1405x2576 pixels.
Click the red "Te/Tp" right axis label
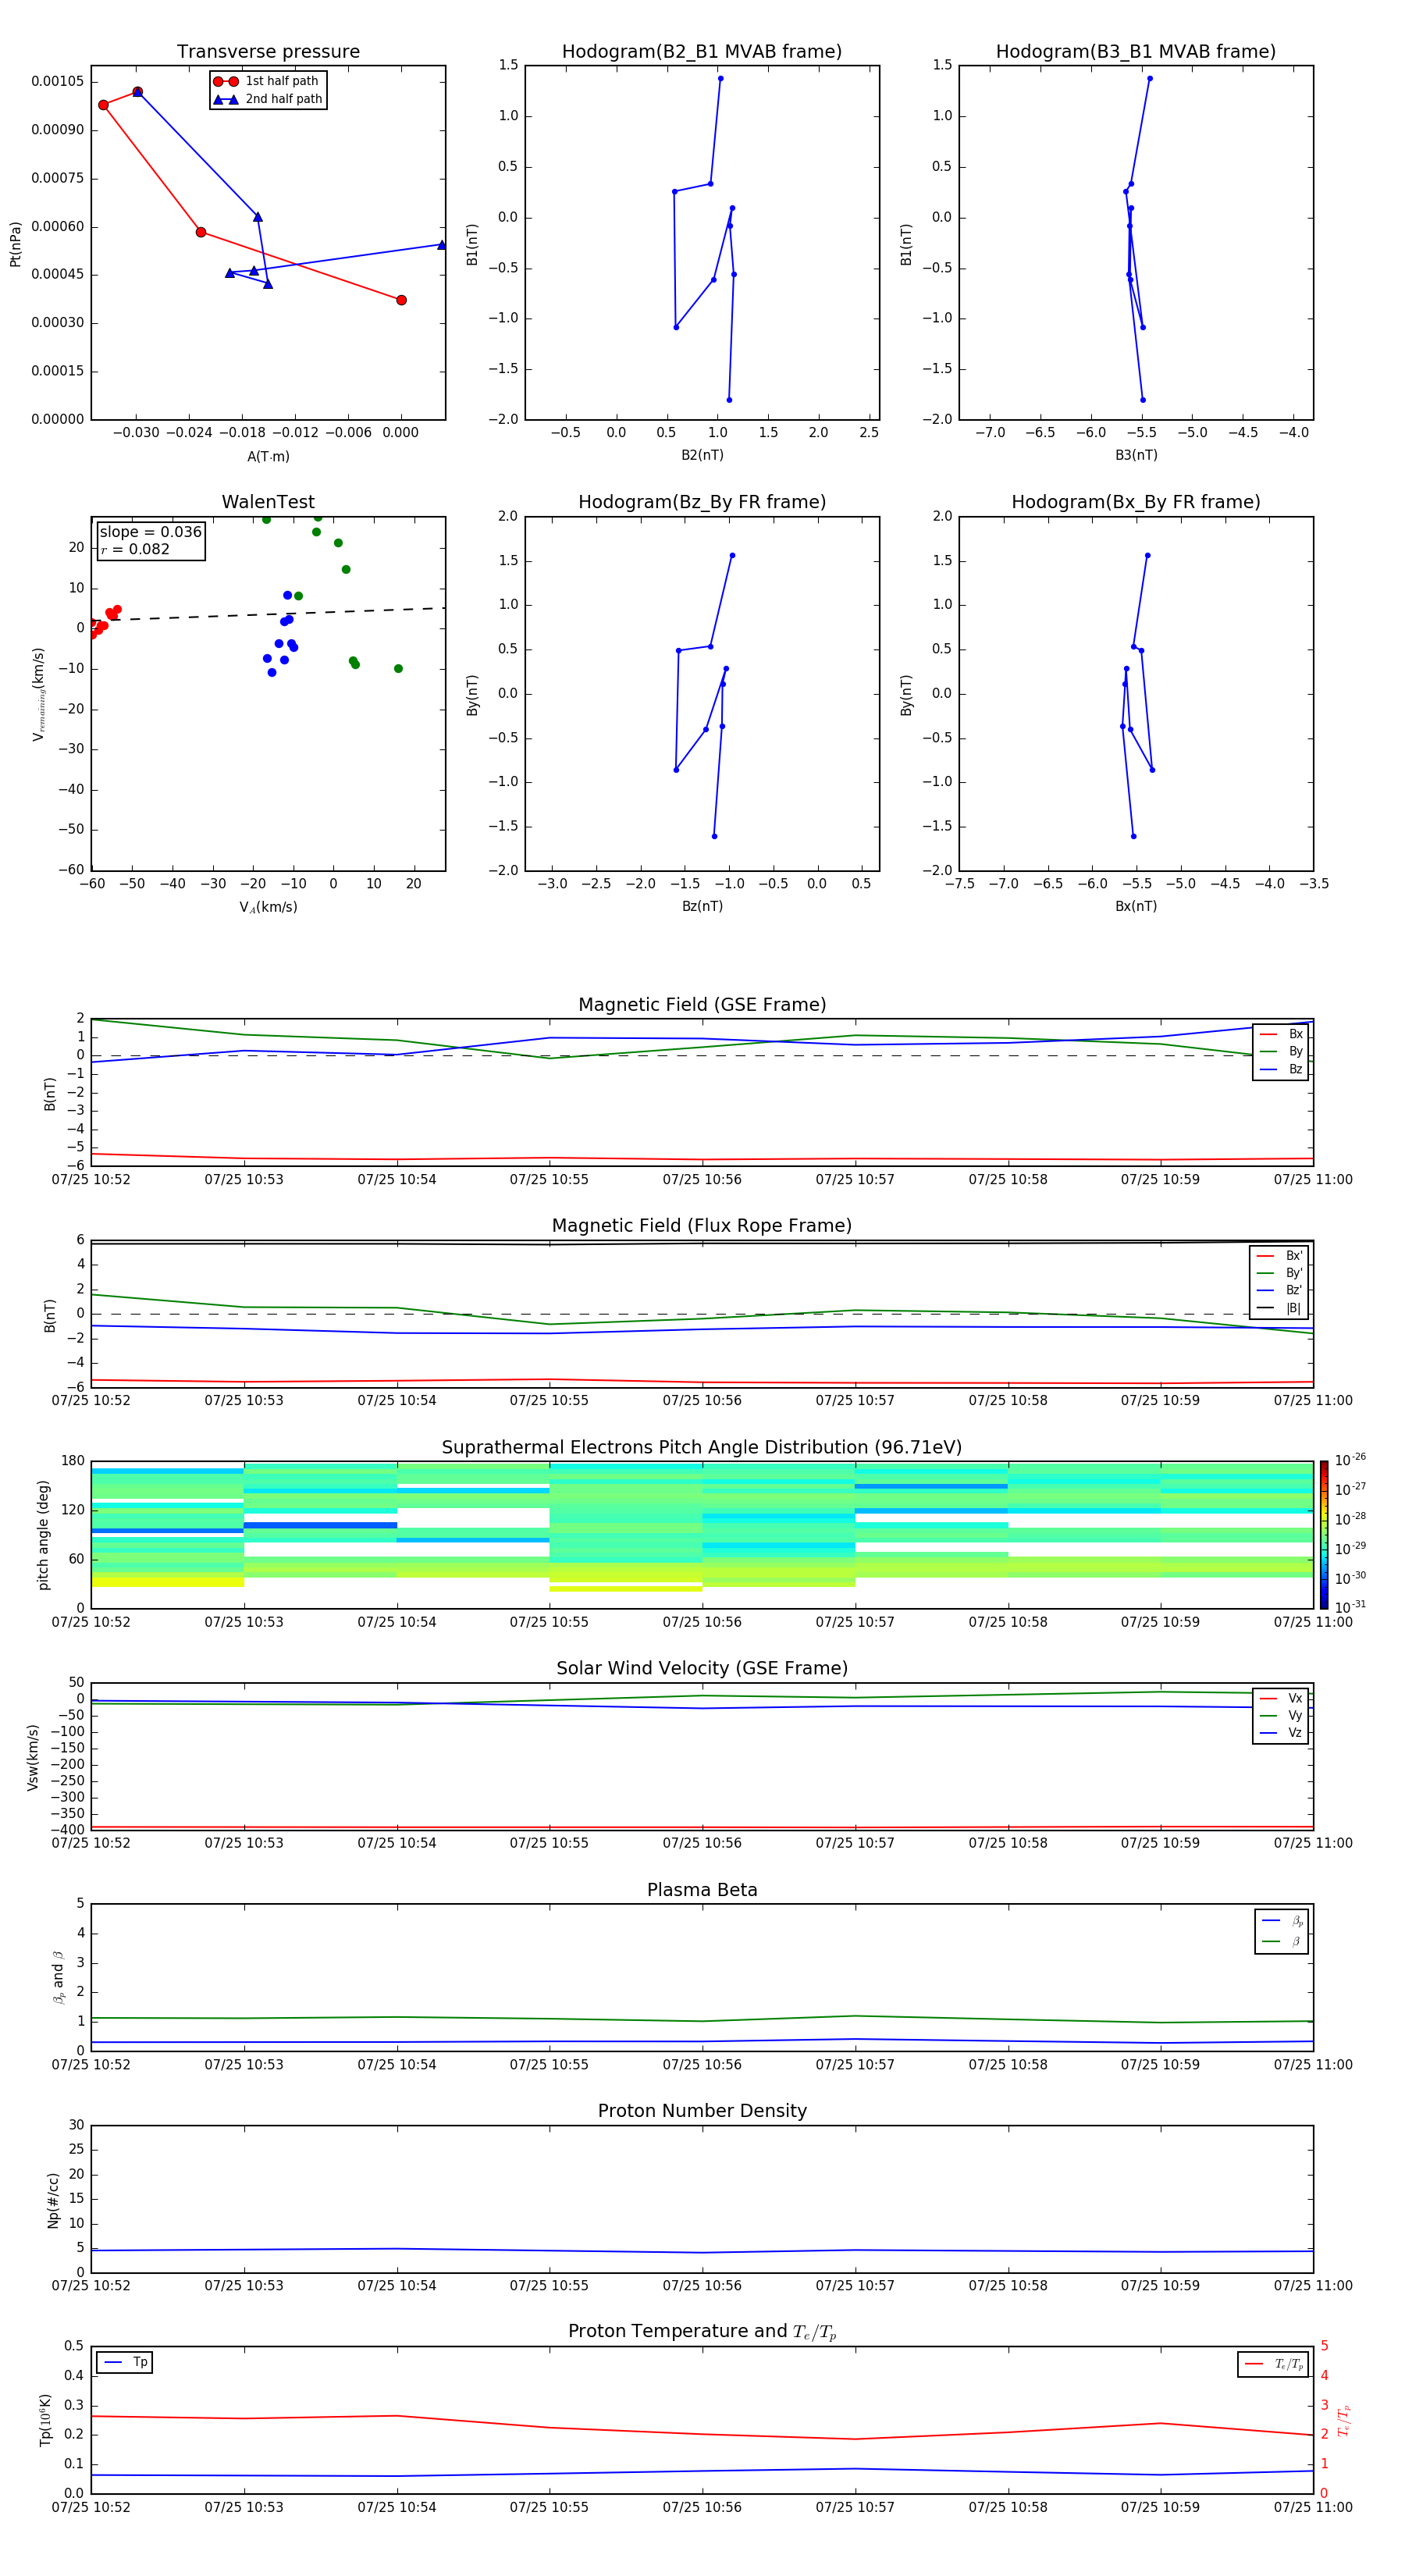pos(1344,2420)
